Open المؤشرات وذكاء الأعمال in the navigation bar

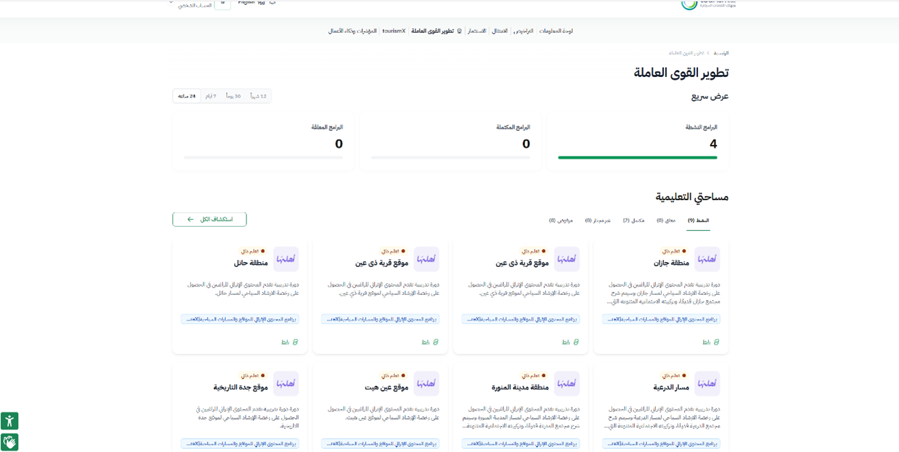click(353, 31)
